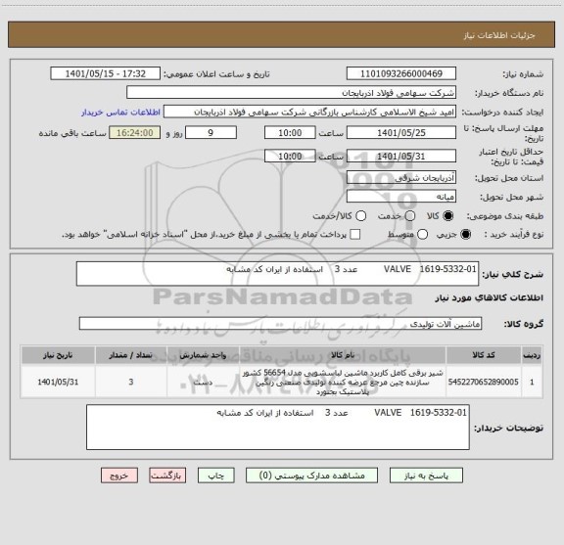Viewport: 564px width, 545px height.
Task: Click the ردیف column header
Action: click(532, 355)
